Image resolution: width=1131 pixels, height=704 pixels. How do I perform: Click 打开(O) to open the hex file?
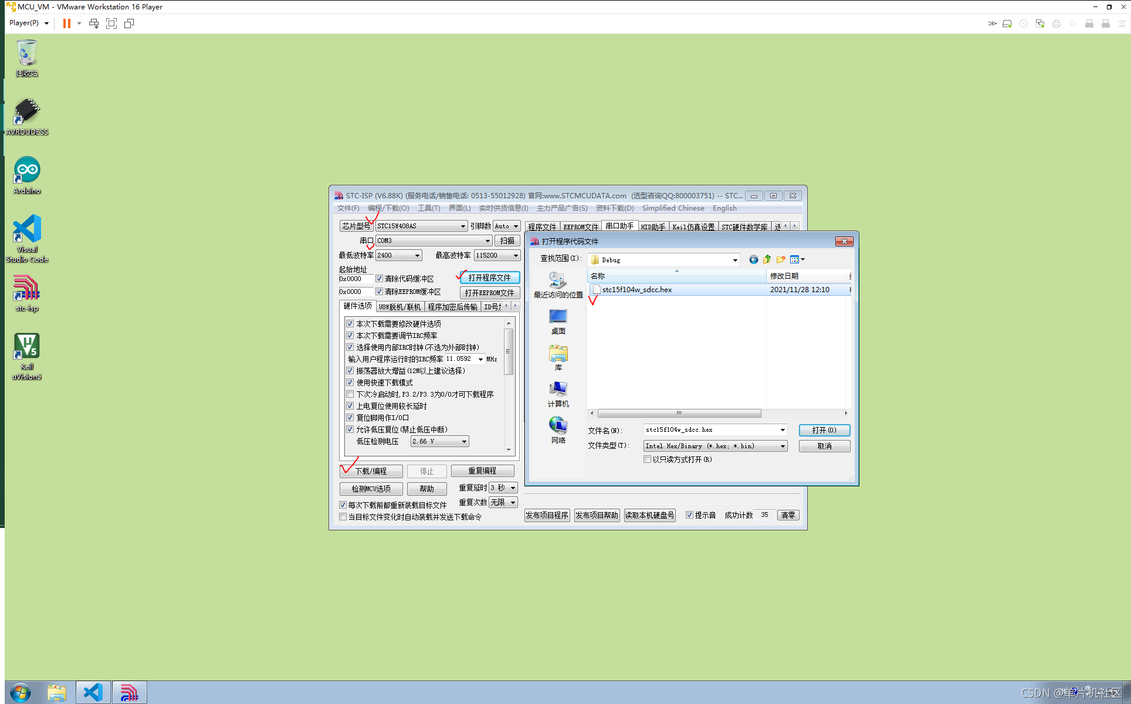(824, 429)
